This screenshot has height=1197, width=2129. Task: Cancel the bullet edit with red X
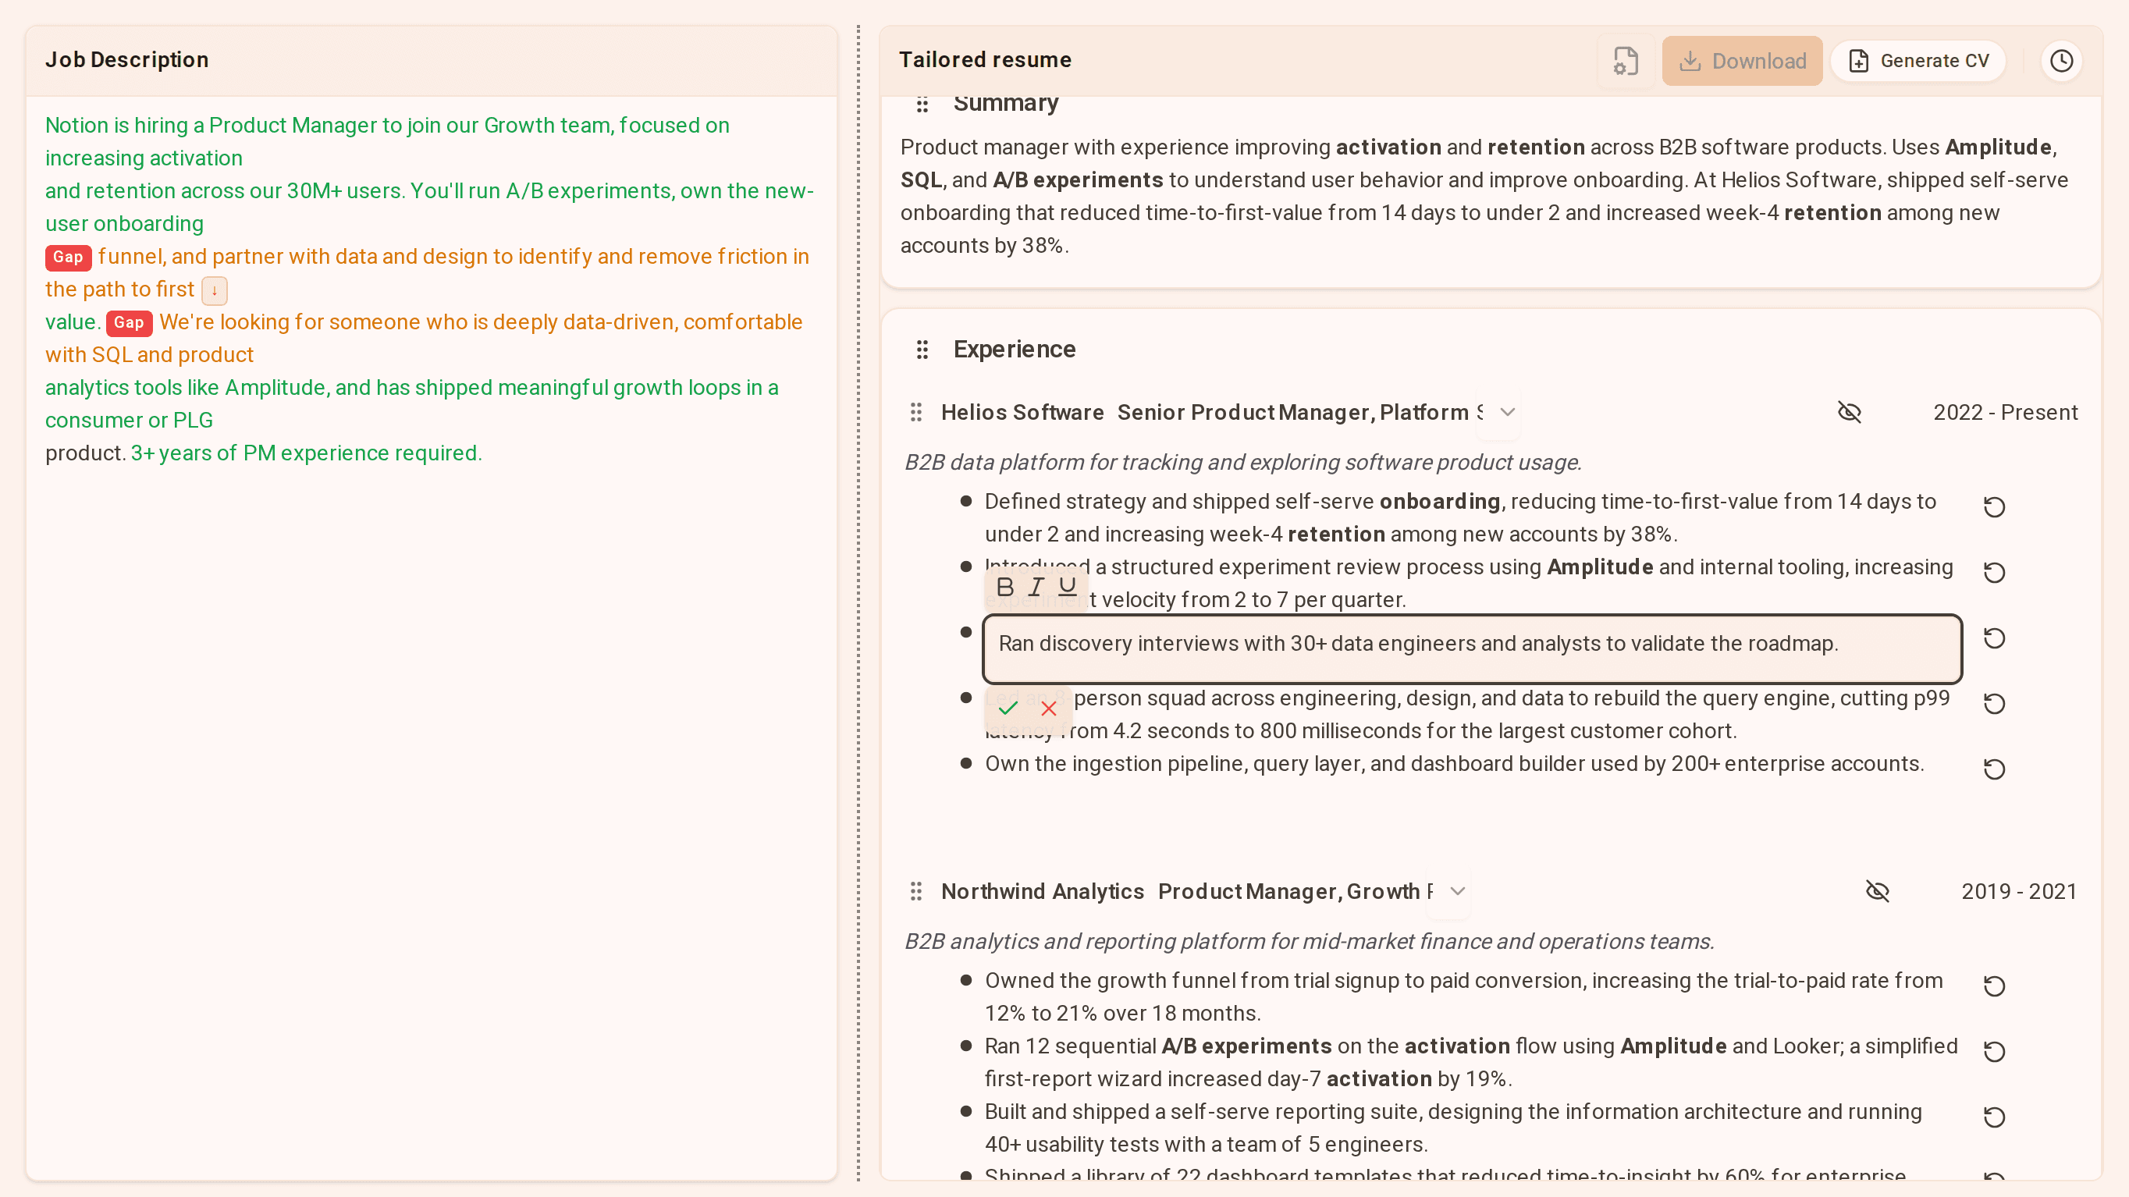(1049, 709)
